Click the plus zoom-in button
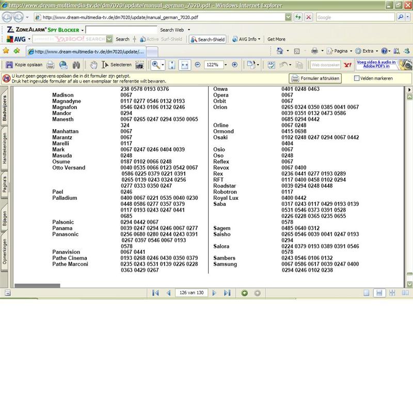 [235, 65]
